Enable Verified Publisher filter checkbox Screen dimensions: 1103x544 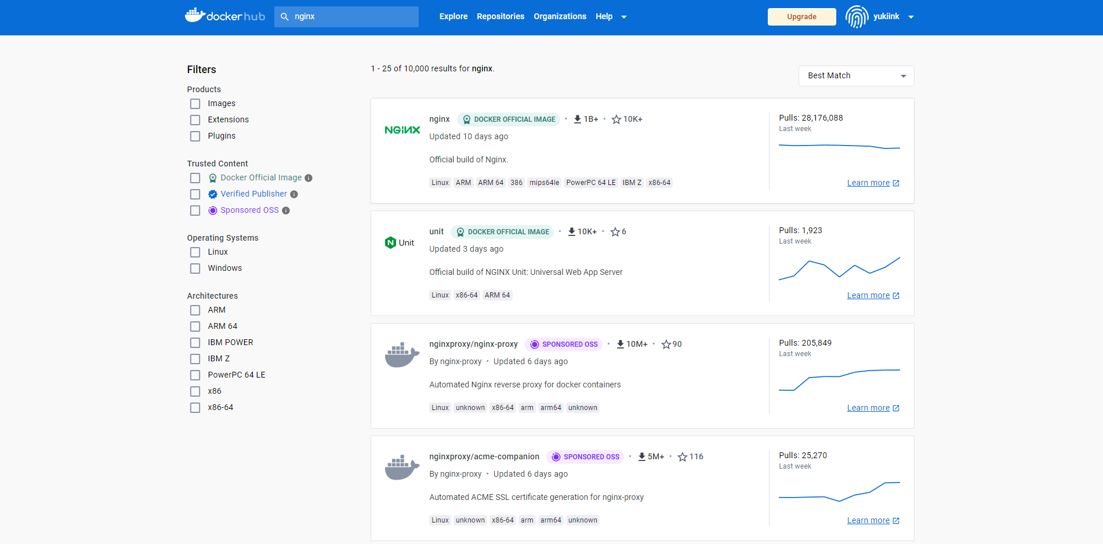(195, 194)
